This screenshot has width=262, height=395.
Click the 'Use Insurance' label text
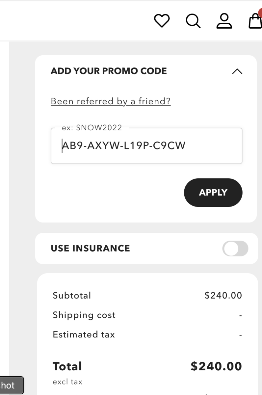pos(90,248)
